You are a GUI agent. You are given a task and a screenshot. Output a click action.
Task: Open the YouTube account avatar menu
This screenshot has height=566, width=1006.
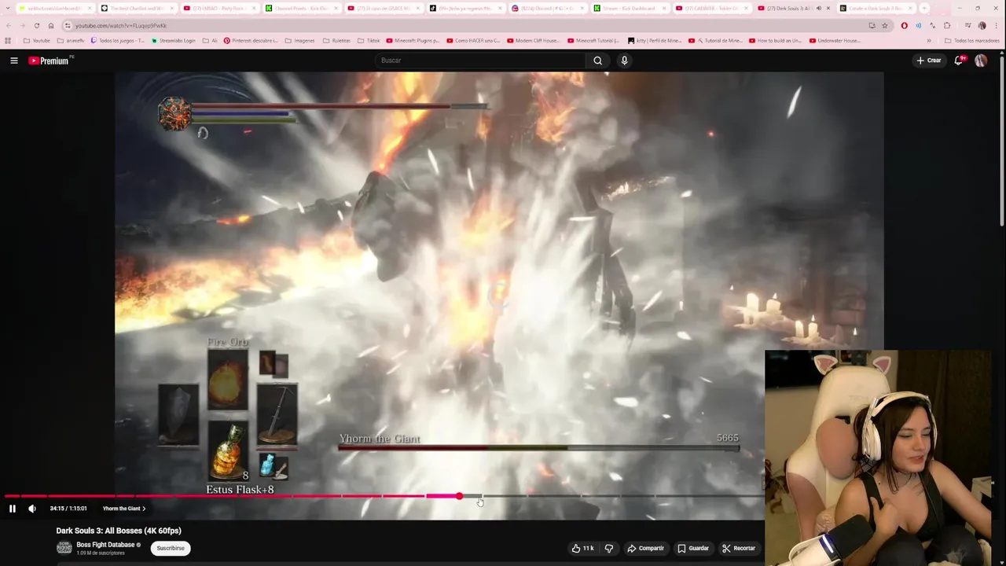(x=981, y=61)
